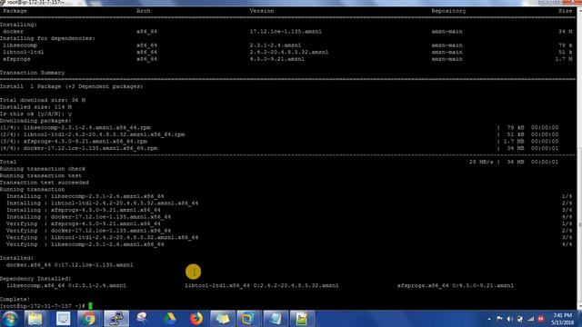The image size is (582, 327).
Task: Click "Install 1 Package (+3 Dependent packages)" line
Action: 71,86
